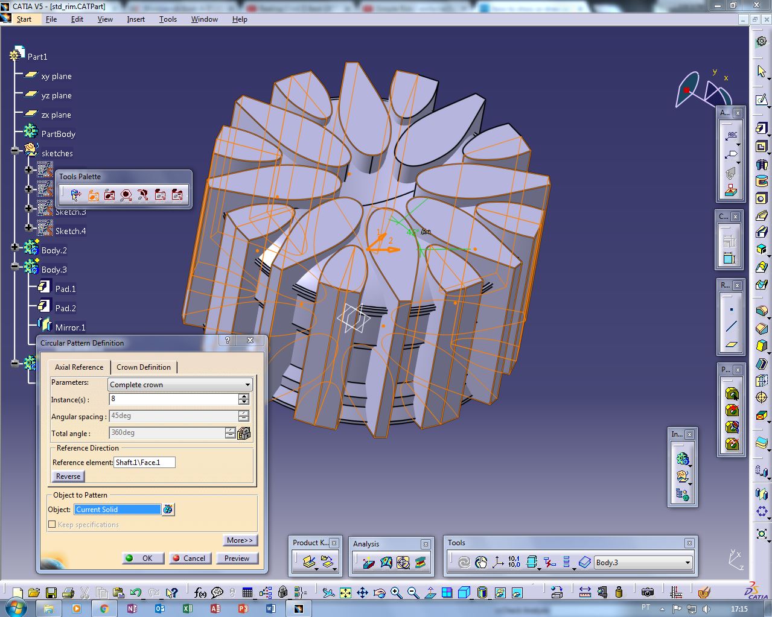The image size is (772, 617).
Task: Open Excel from the Windows taskbar
Action: point(187,609)
